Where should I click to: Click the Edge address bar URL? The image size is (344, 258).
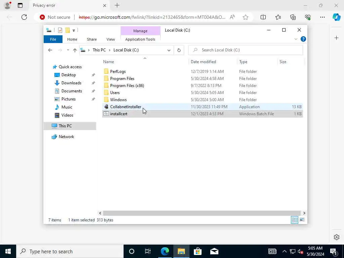pos(152,17)
